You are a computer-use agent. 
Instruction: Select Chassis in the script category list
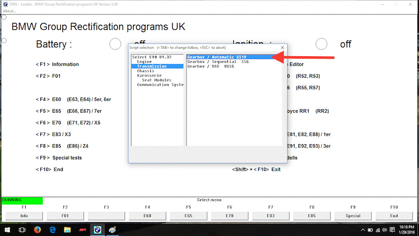pos(146,71)
